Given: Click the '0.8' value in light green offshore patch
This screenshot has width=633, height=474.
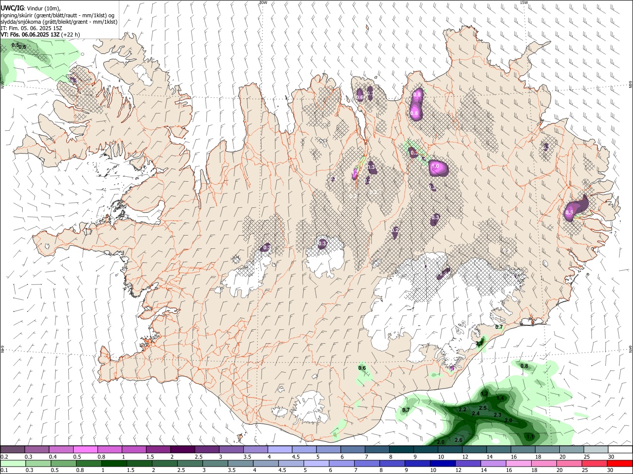Looking at the screenshot, I should (x=524, y=366).
